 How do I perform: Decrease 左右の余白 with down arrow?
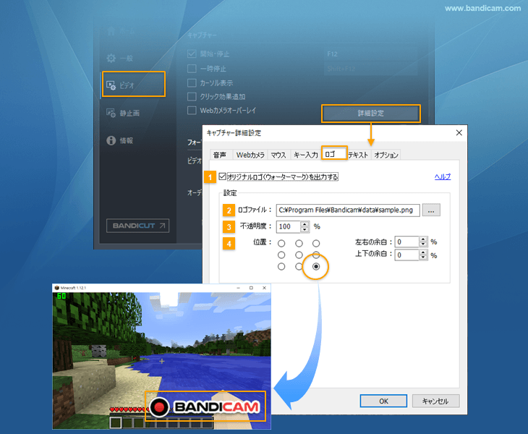point(423,244)
